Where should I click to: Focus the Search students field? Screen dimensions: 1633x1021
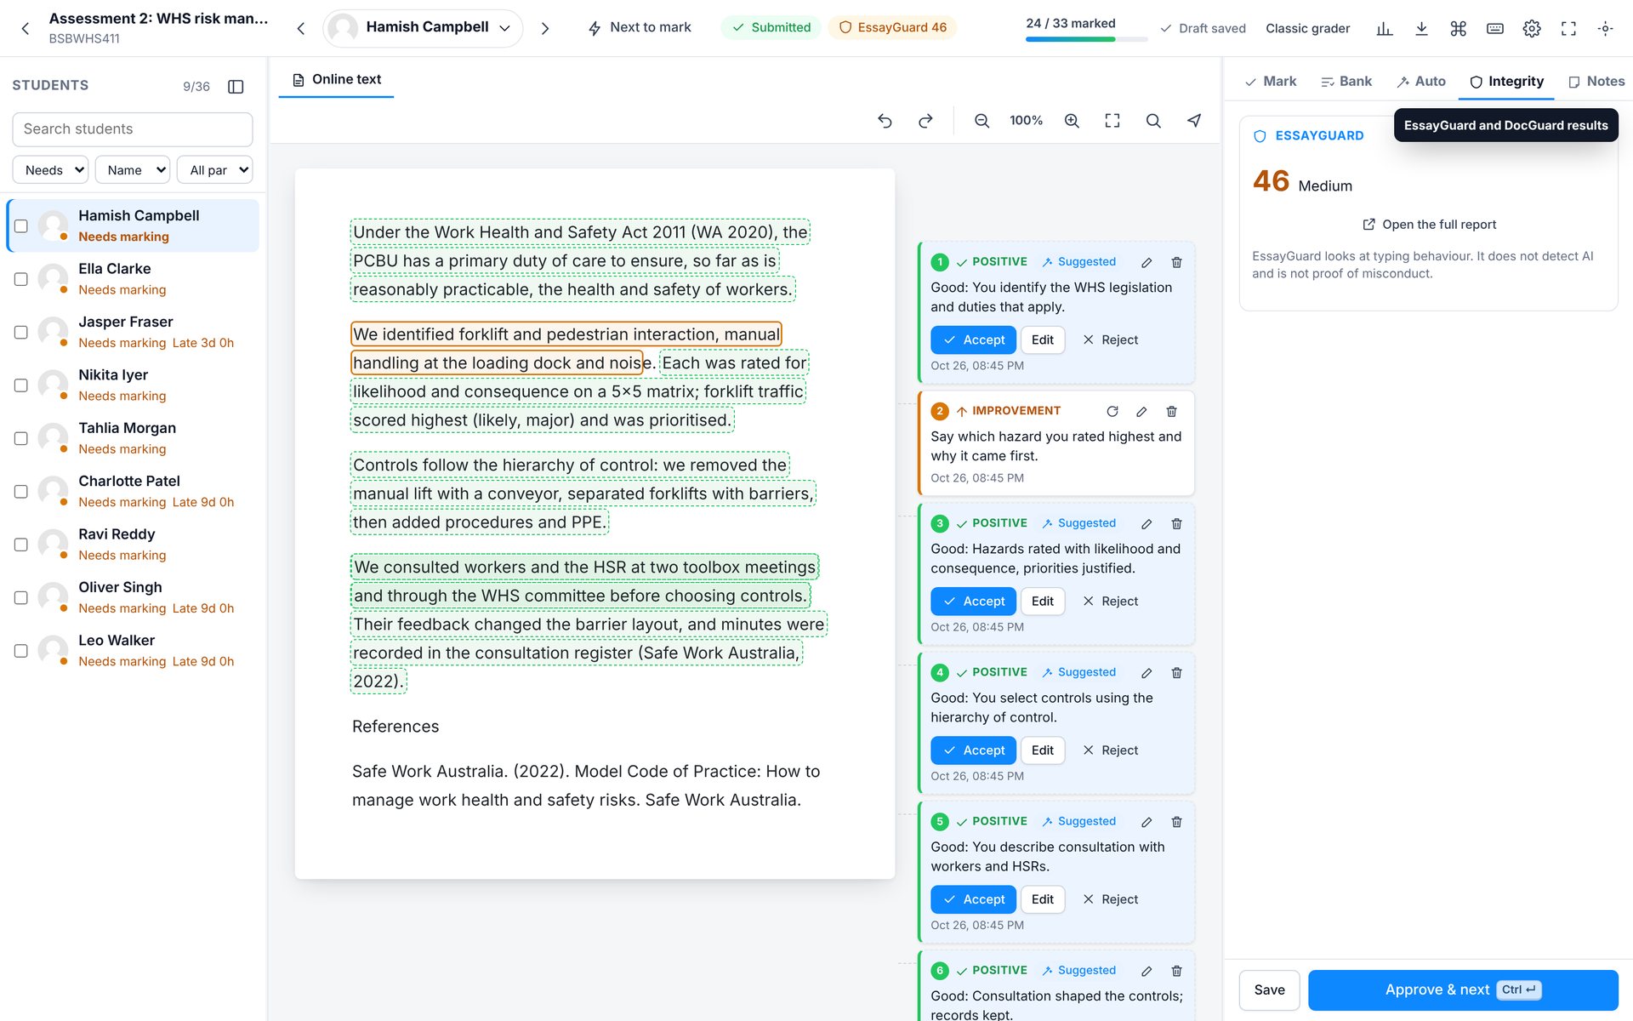coord(133,129)
